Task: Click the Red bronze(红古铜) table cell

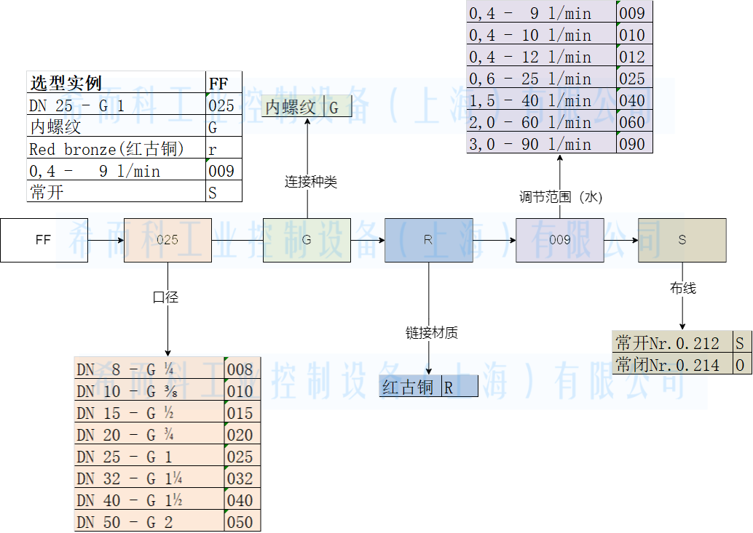Action: pyautogui.click(x=117, y=149)
